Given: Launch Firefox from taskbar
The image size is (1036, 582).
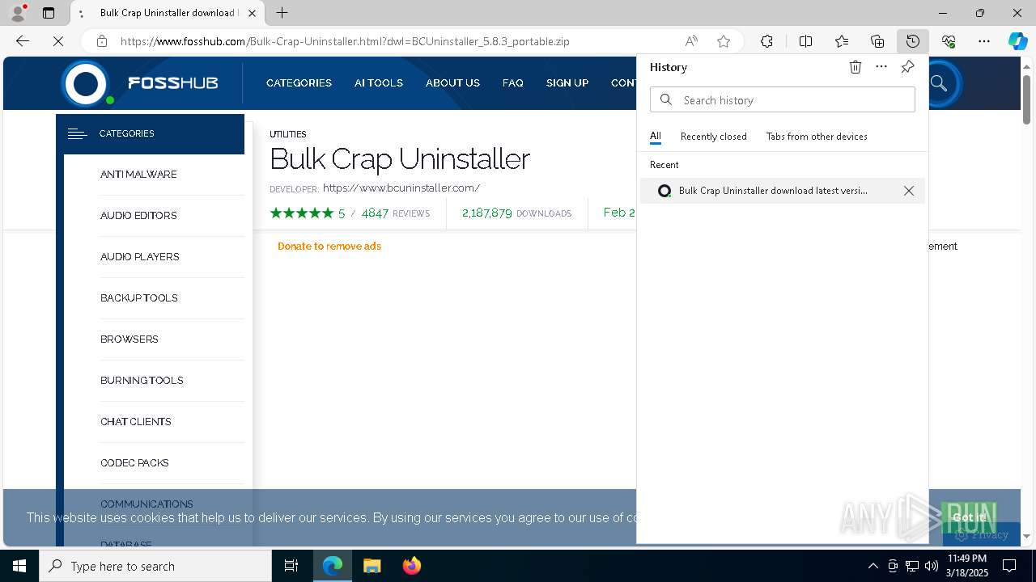Looking at the screenshot, I should 411,566.
